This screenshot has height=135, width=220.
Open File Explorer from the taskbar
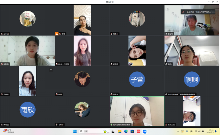pos(120,131)
